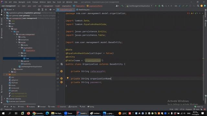Collapse the model package folder

(16, 42)
